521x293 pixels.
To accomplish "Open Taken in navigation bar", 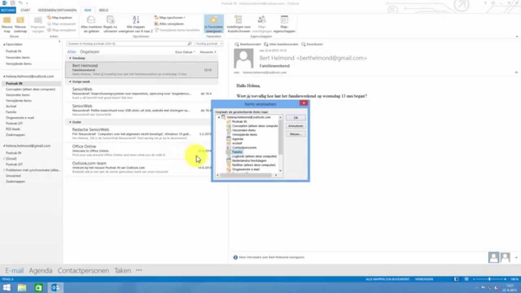I will point(123,271).
